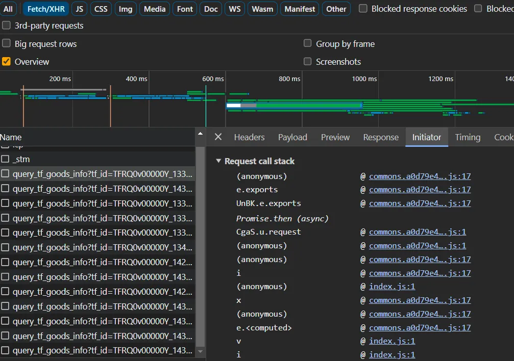Enable Blocked response cookies filter
The image size is (514, 361).
[x=363, y=9]
